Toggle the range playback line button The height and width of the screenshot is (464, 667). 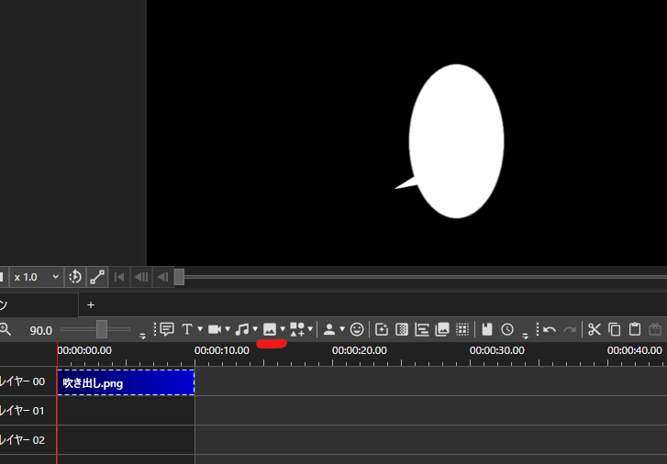(x=97, y=276)
